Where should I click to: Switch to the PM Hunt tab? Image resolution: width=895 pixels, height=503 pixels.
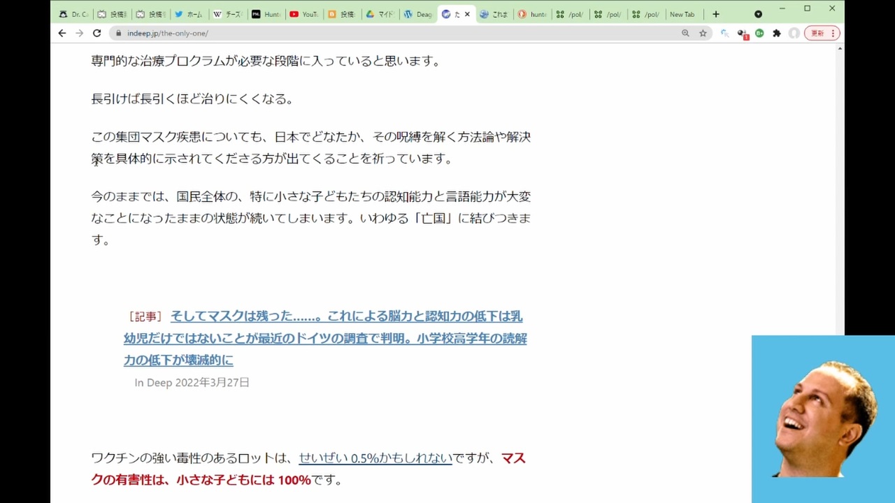click(x=265, y=14)
